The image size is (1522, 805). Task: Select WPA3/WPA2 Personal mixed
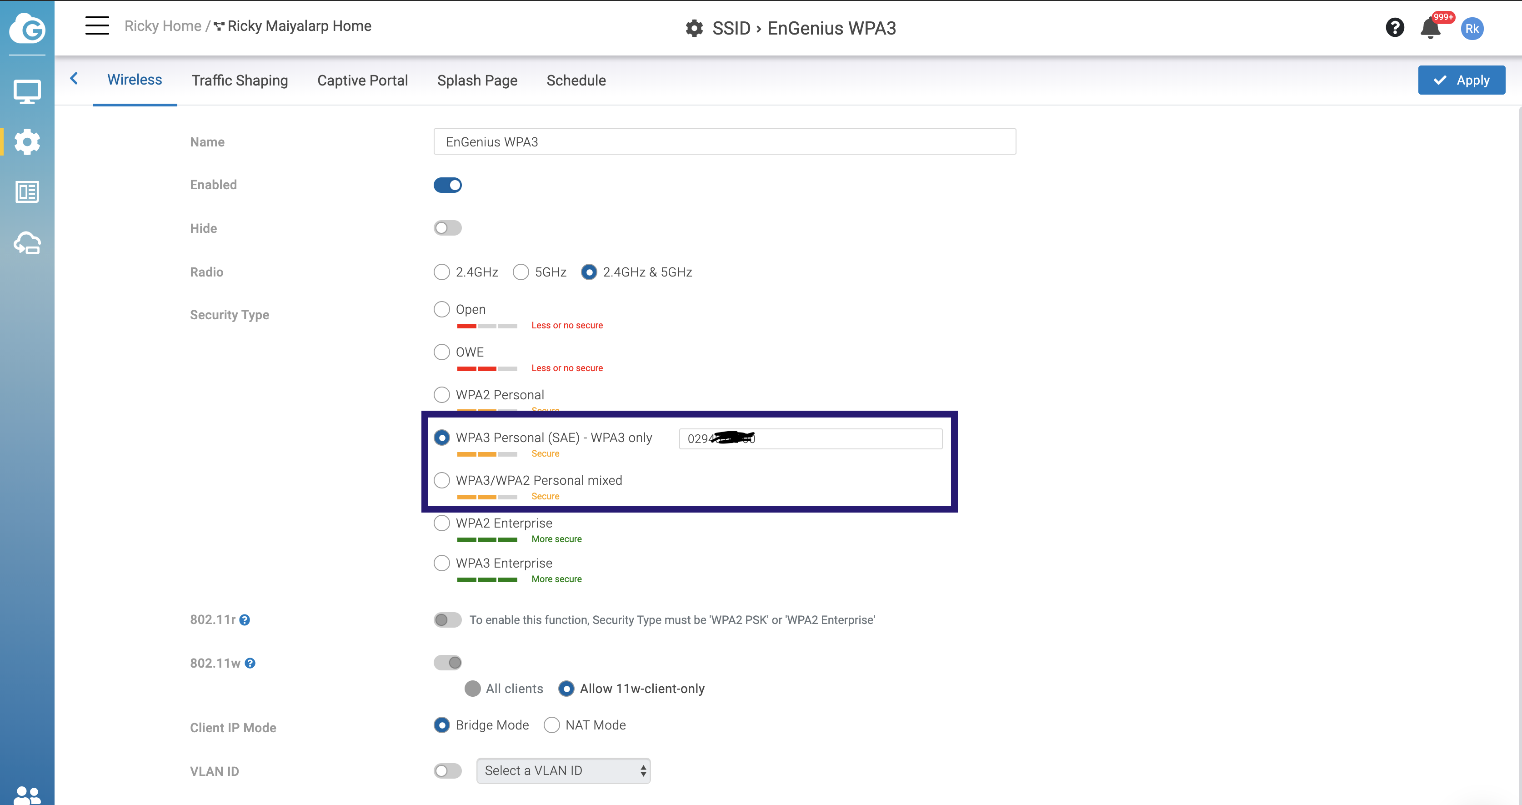point(441,481)
